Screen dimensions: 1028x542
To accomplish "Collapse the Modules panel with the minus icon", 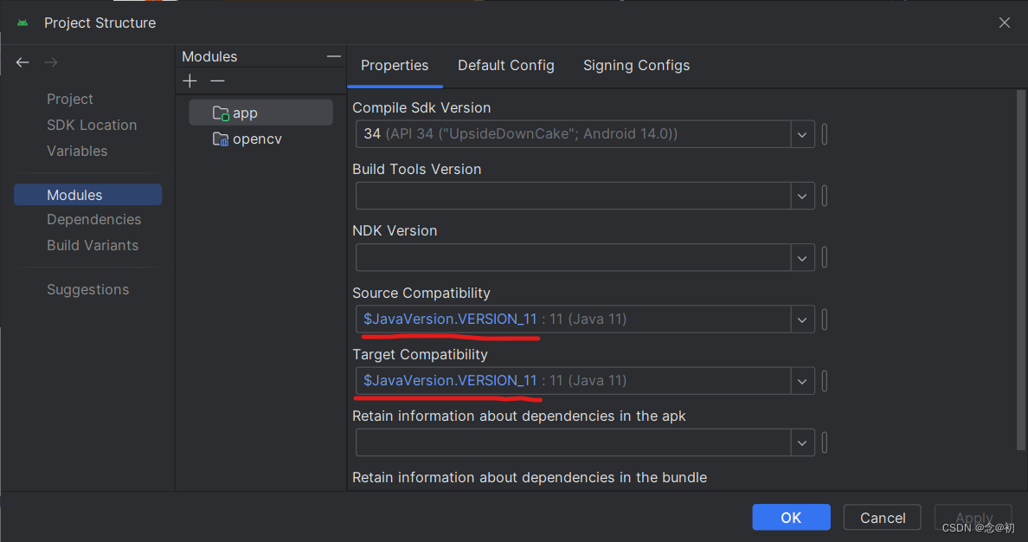I will click(x=334, y=55).
